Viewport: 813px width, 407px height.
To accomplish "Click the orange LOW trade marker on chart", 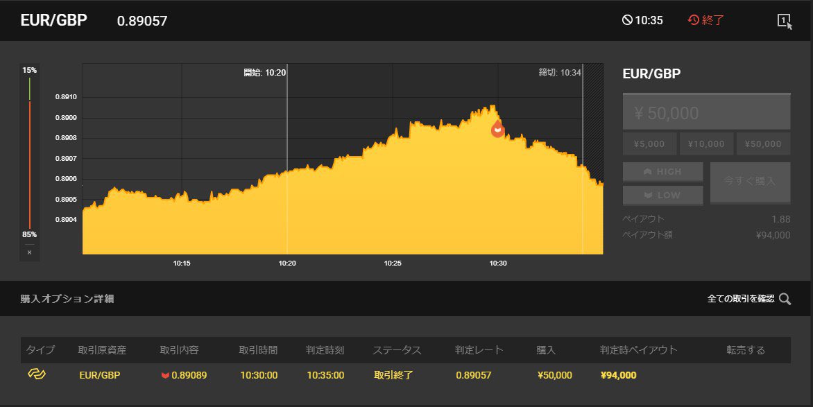I will (498, 128).
